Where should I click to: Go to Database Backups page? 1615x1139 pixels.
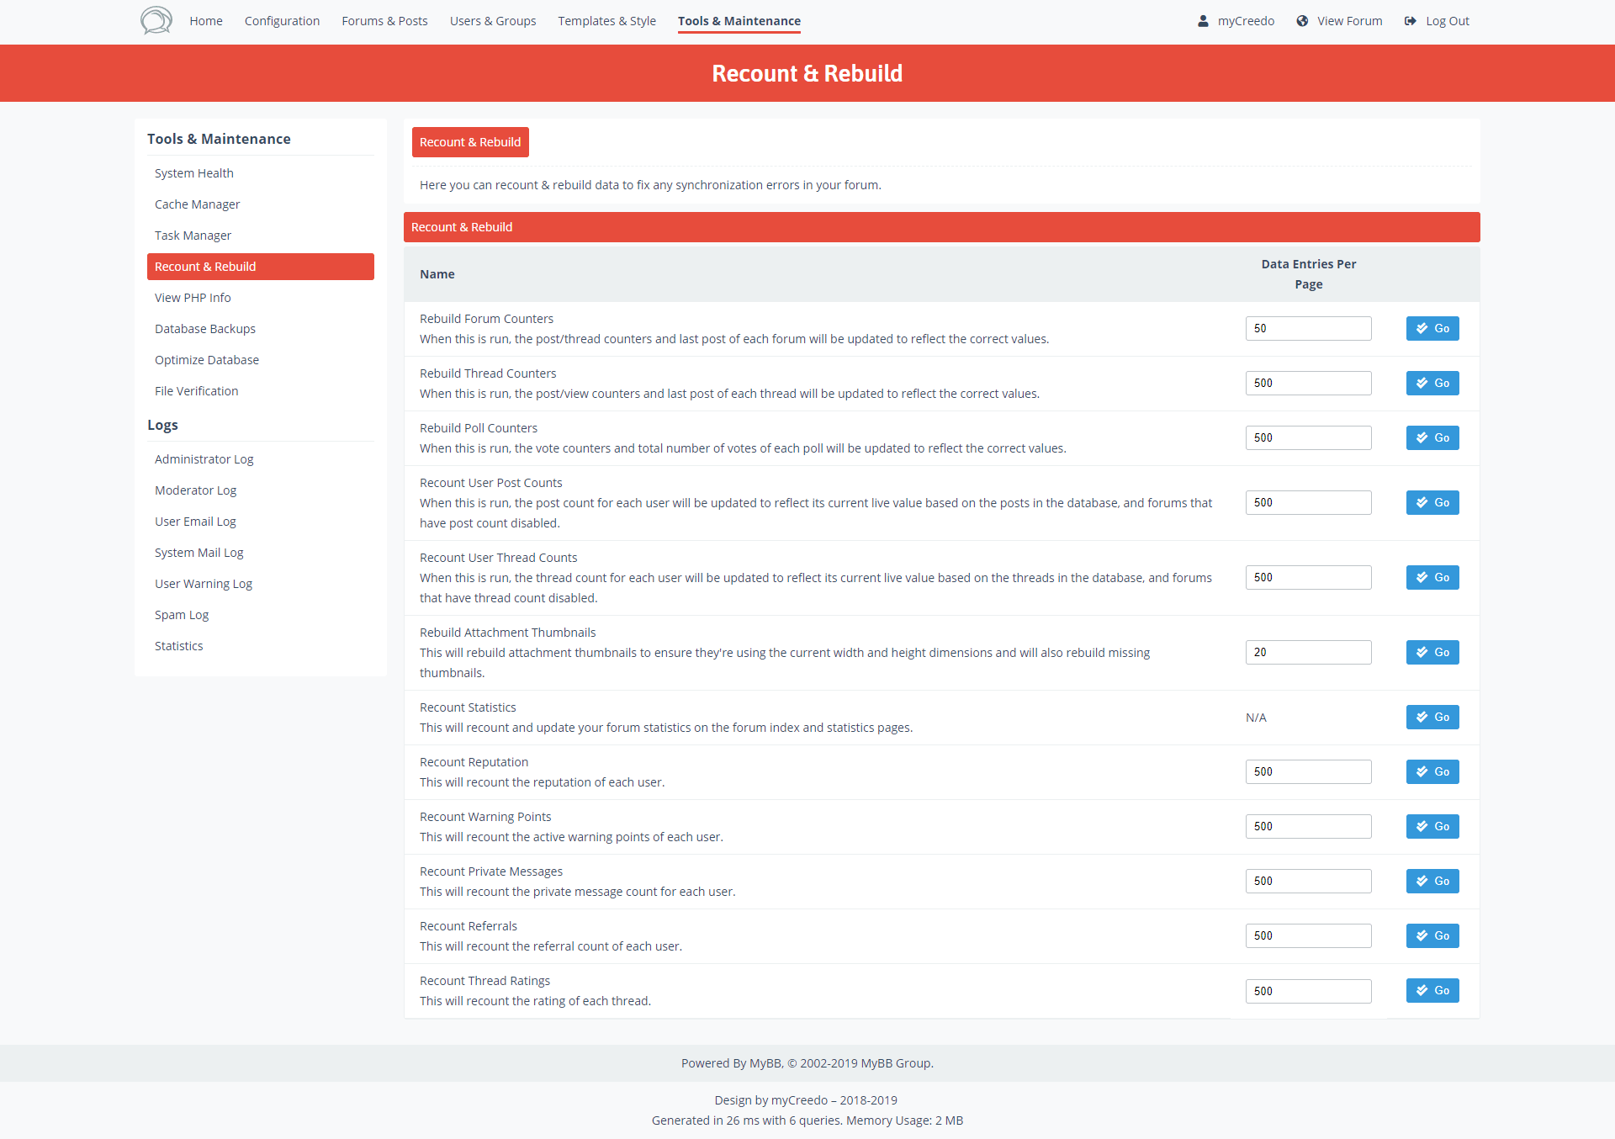coord(204,329)
